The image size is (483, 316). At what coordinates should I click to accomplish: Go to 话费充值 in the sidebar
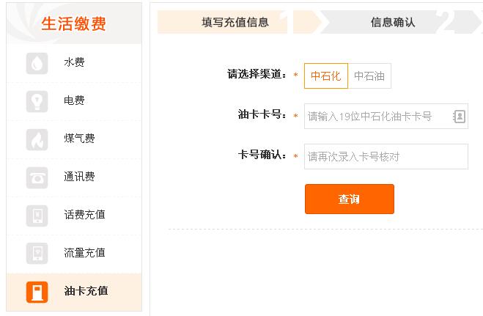click(x=74, y=216)
